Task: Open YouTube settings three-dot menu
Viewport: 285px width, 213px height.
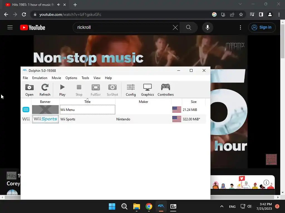Action: click(x=240, y=27)
